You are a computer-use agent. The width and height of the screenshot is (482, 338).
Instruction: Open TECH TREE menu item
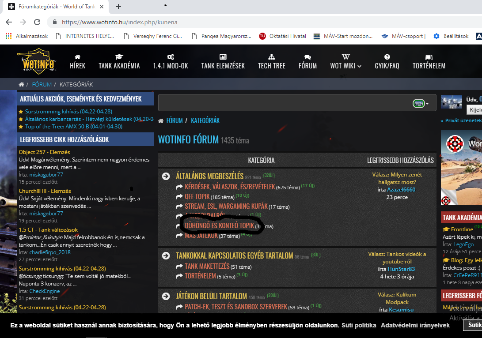click(272, 61)
